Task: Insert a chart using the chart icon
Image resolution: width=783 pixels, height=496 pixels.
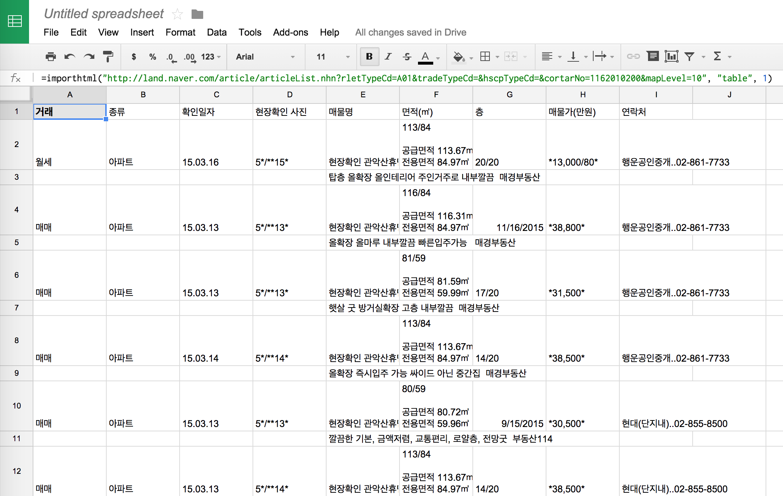Action: pos(672,56)
